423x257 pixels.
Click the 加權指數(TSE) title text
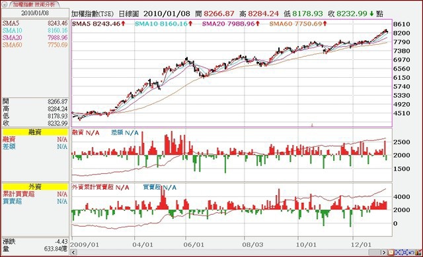pos(93,14)
